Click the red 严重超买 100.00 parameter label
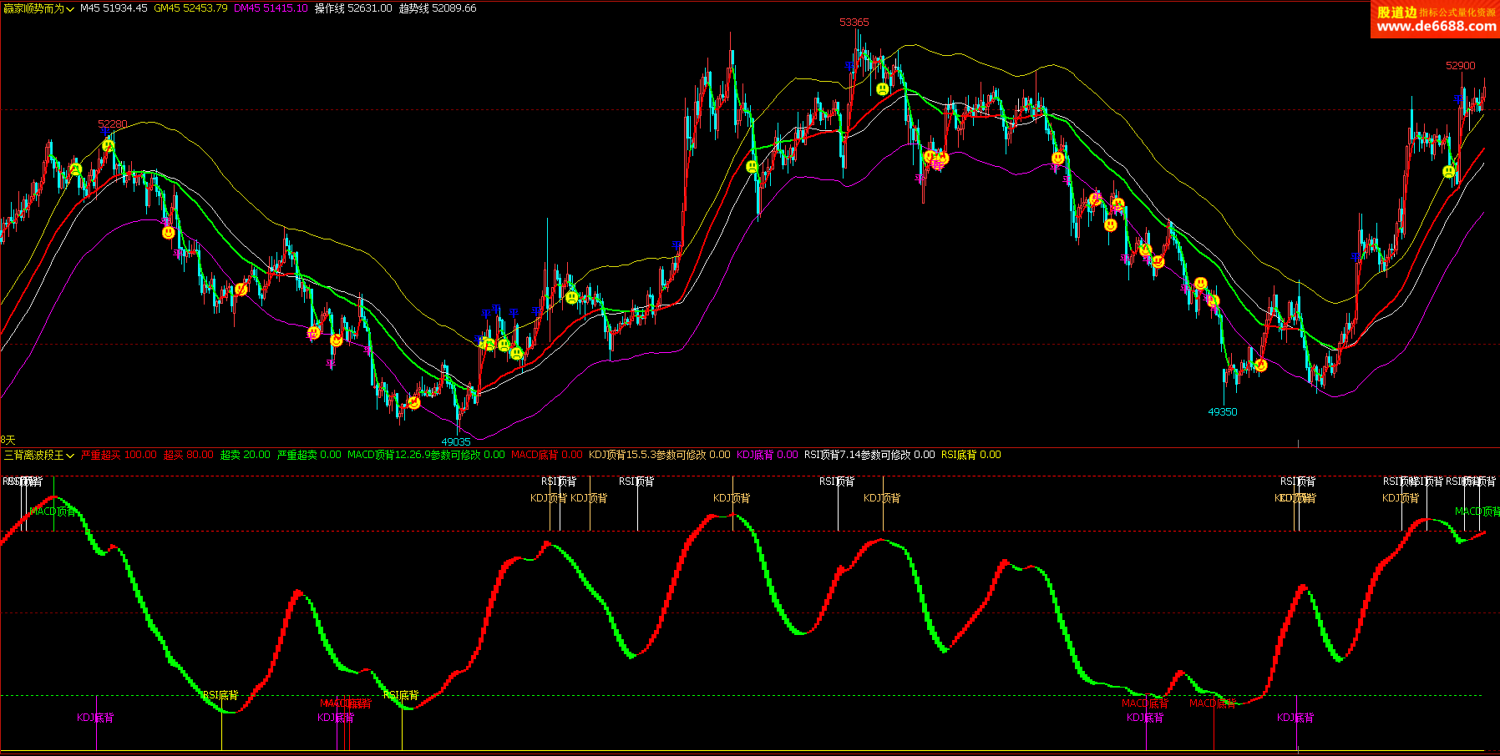 click(119, 455)
